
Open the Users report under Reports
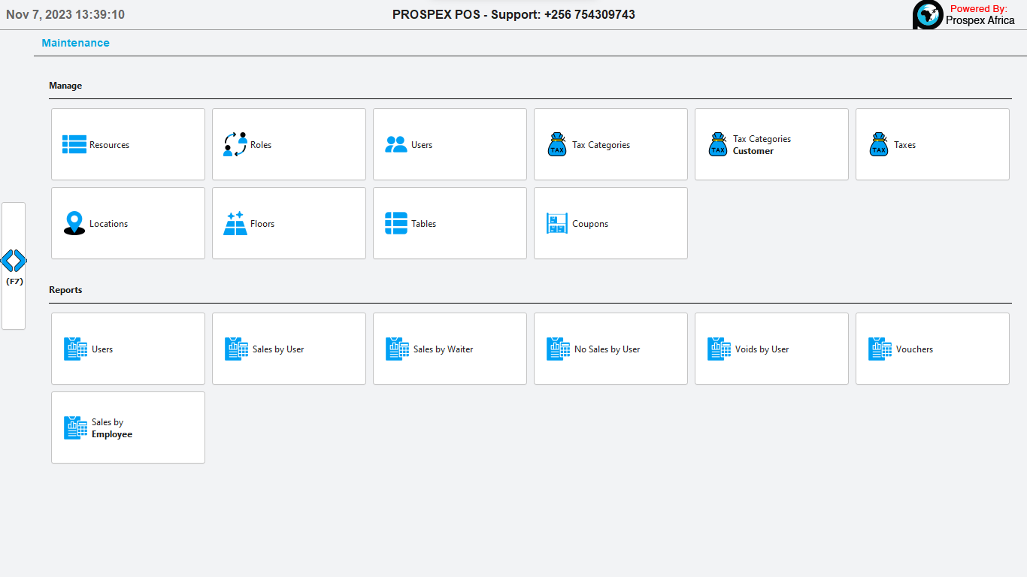pos(128,349)
